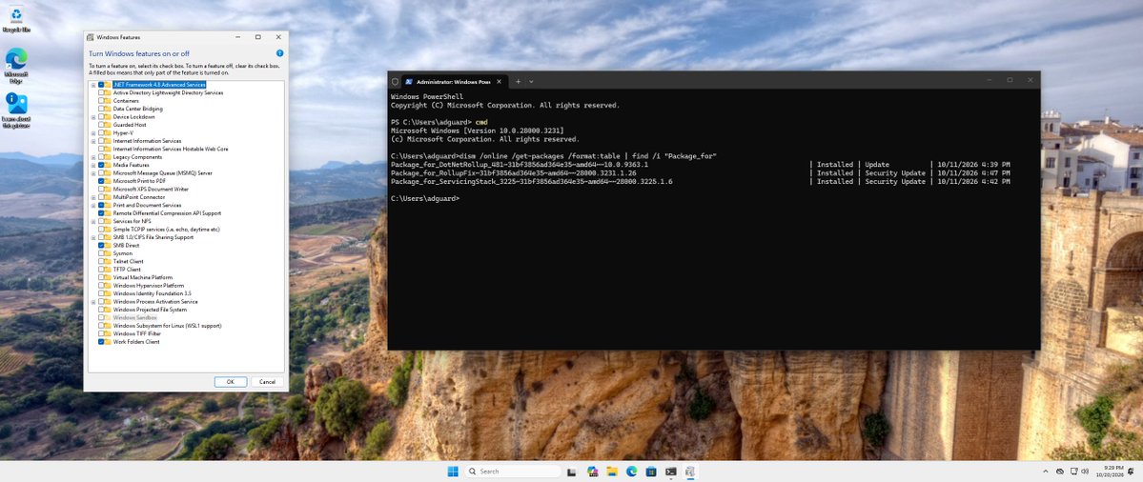The width and height of the screenshot is (1143, 482).
Task: Select the Sysmon feature row
Action: point(123,253)
